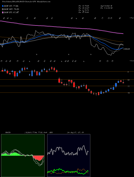Click the blue DOW ST legend swatch
134x177 pixels.
[x=3, y=6]
